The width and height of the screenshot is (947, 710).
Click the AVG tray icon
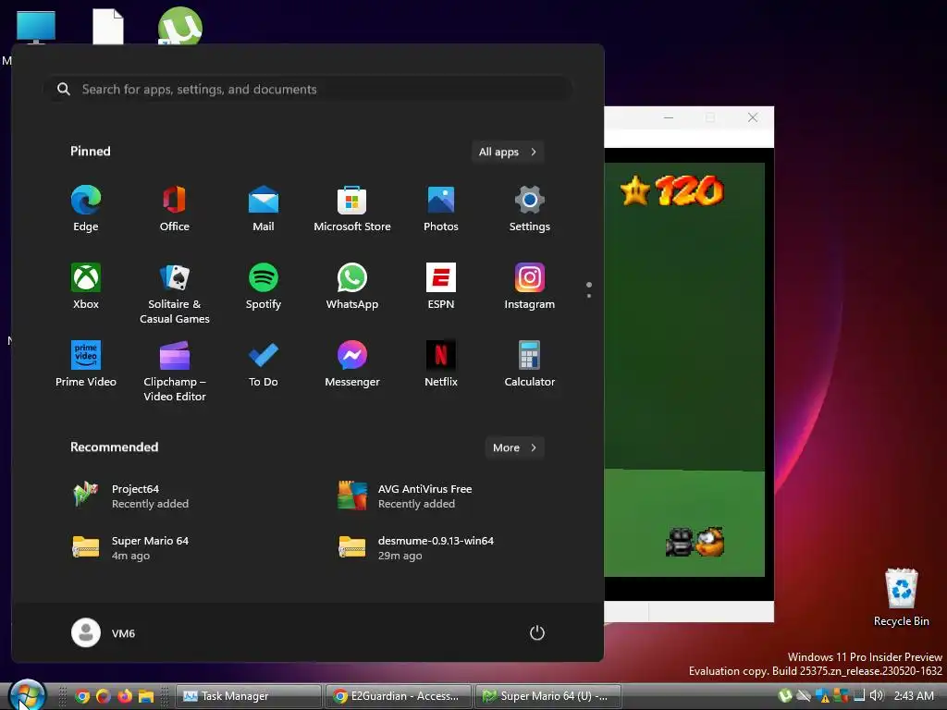[841, 695]
